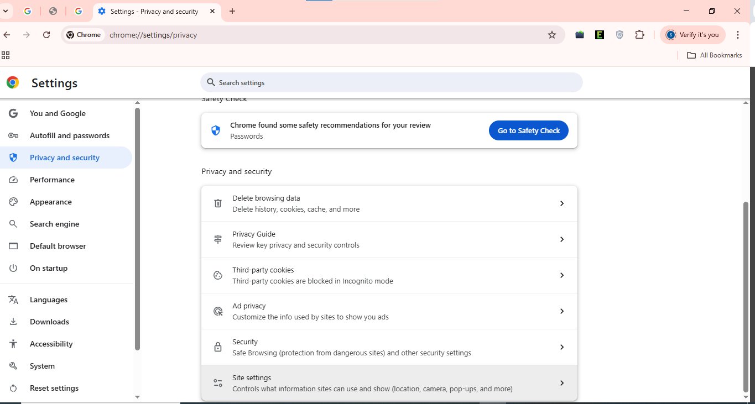Switch to the first Google tab
This screenshot has height=404, width=755.
point(28,11)
